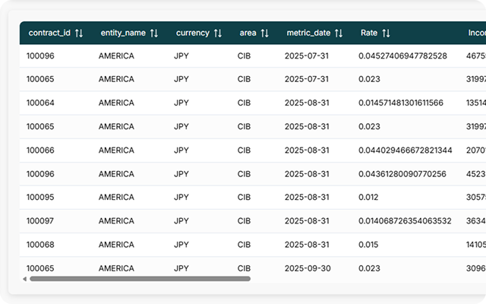Click the Rate value 0.015 for contract 100068
This screenshot has width=486, height=304.
coord(368,245)
